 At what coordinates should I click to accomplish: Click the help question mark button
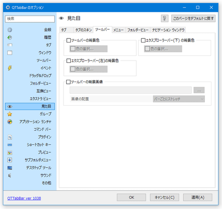coord(164,19)
